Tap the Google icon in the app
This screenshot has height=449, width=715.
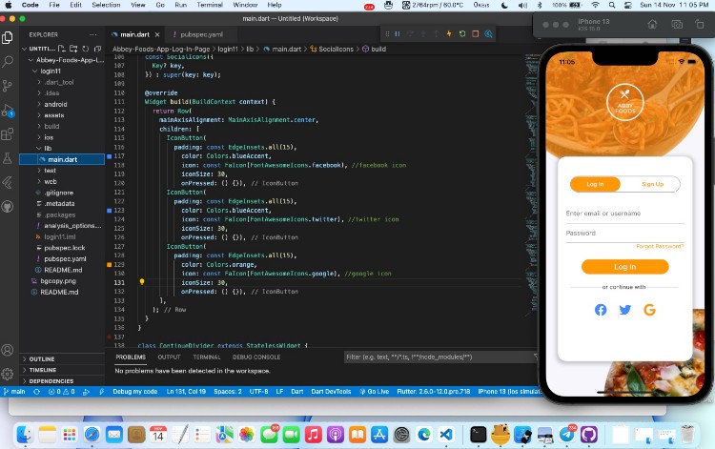649,310
